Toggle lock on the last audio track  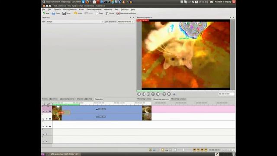pyautogui.click(x=43, y=142)
